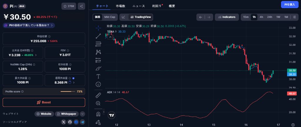Click the share icon button
Screen dimensions: 301x127
click(81, 6)
